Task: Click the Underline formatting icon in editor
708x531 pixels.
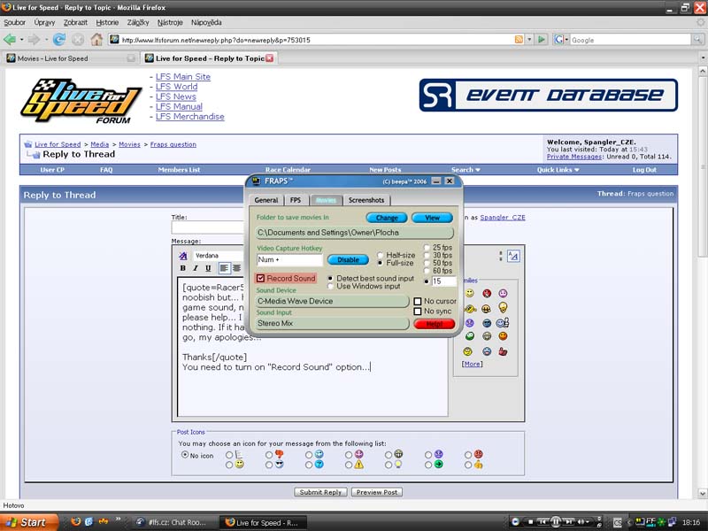Action: click(208, 268)
